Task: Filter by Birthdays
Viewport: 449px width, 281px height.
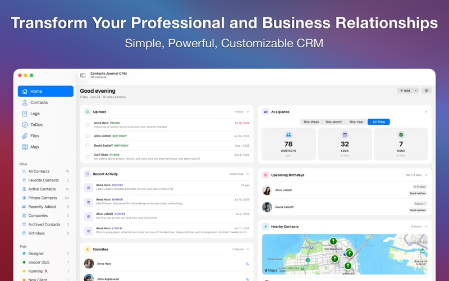Action: tap(45, 233)
